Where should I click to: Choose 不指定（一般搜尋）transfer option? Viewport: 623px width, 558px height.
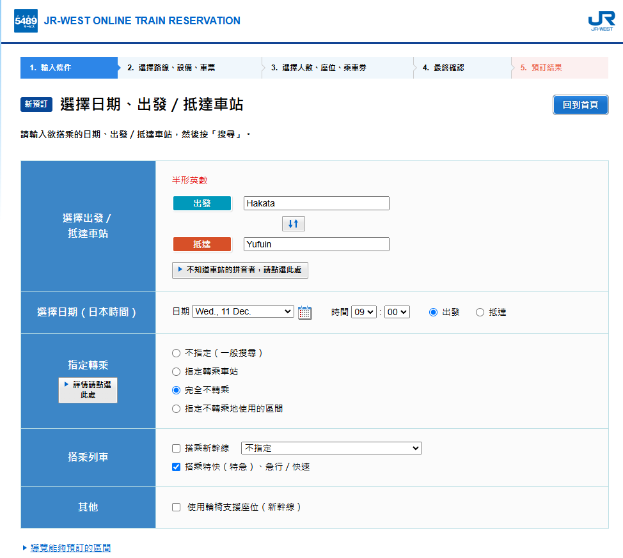(177, 353)
